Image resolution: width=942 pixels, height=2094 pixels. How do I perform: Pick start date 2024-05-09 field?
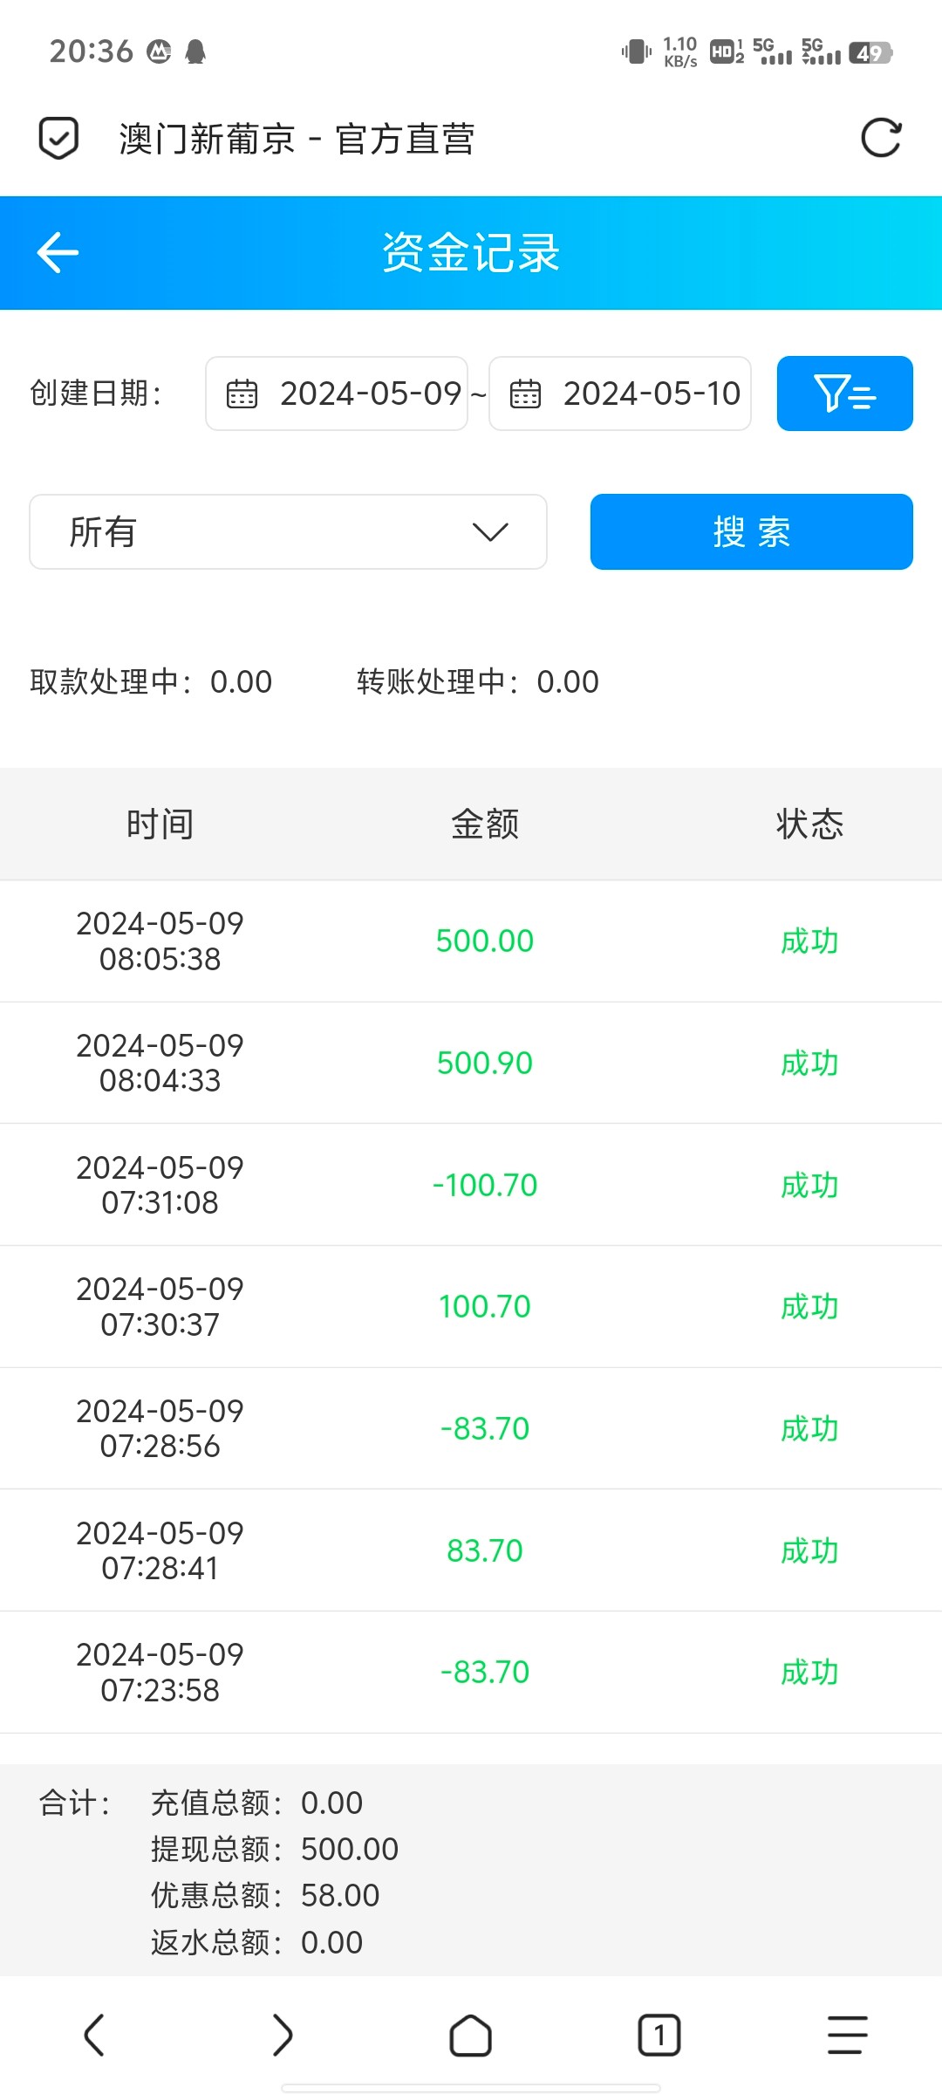coord(370,393)
